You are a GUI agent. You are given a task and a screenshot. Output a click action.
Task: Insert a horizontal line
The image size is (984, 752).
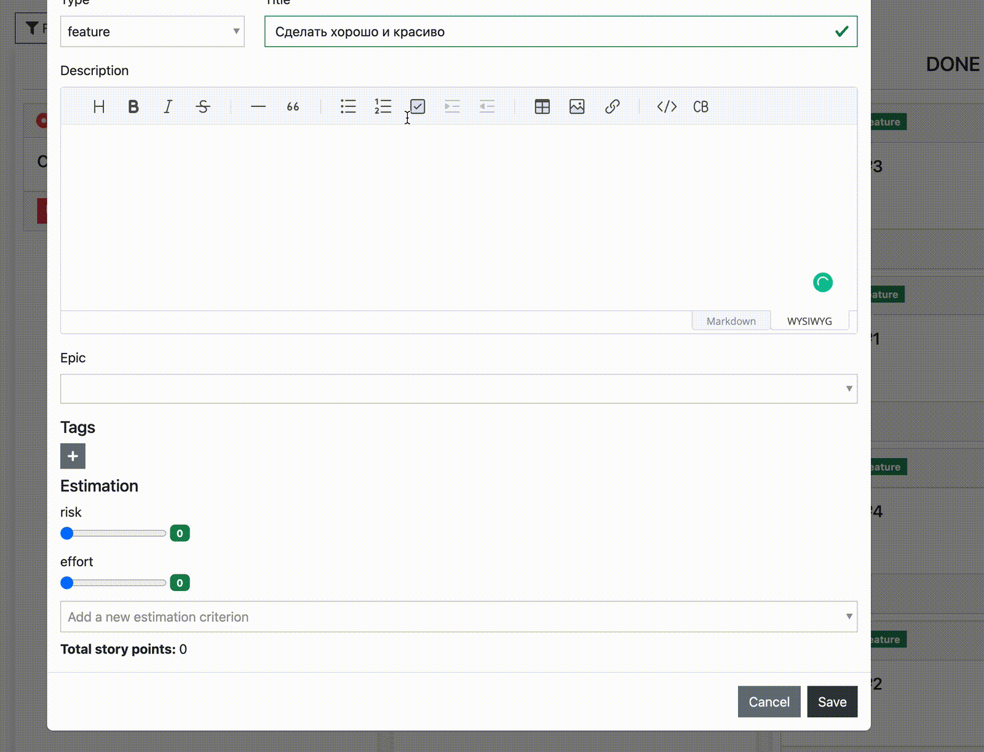258,107
